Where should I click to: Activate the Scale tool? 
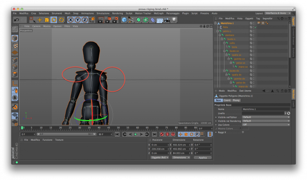[x=47, y=20]
